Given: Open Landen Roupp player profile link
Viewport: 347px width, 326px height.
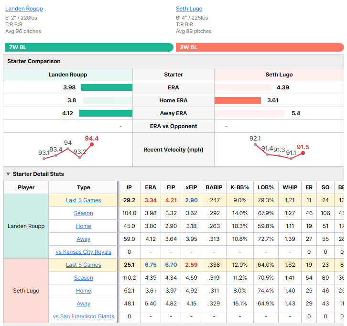Looking at the screenshot, I should (24, 9).
